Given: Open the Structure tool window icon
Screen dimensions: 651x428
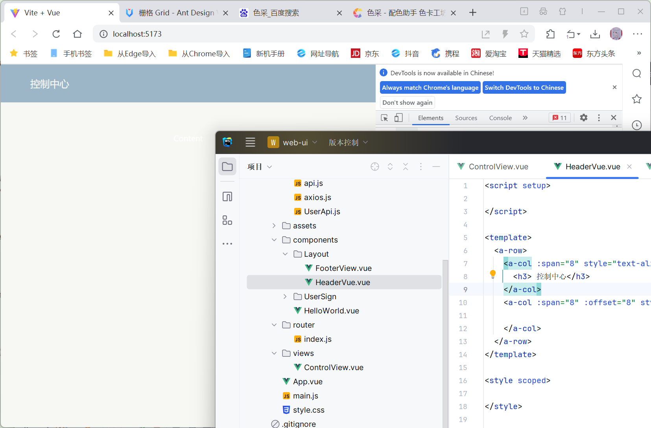Looking at the screenshot, I should tap(227, 220).
